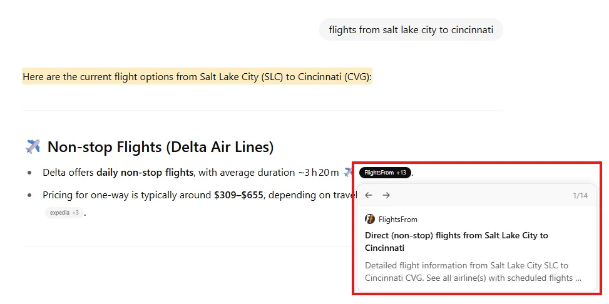Click the next source arrow in popup
609x304 pixels.
coord(386,195)
